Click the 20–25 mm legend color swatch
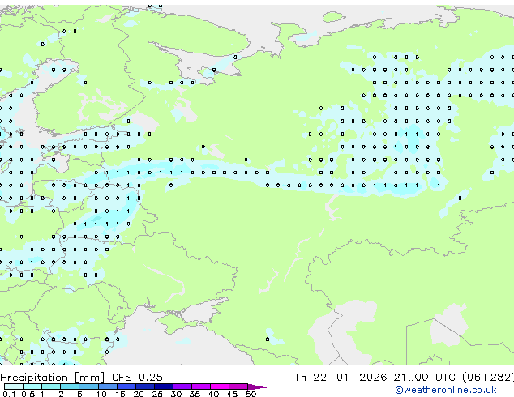Screen dimensions: 514x397 tap(145, 386)
